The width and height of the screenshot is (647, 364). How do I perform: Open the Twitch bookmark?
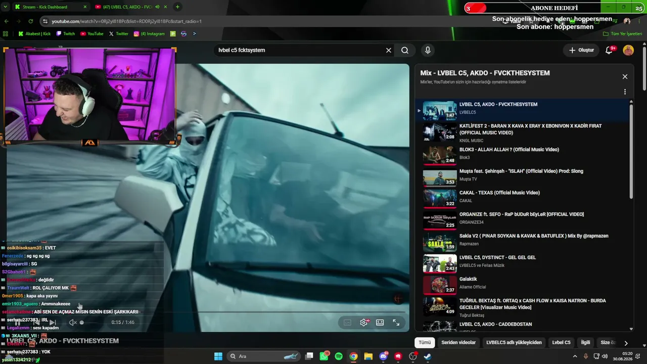65,34
